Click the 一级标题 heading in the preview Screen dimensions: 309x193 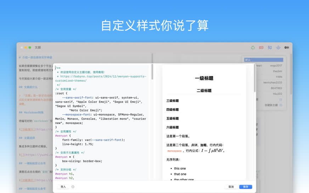coord(204,78)
